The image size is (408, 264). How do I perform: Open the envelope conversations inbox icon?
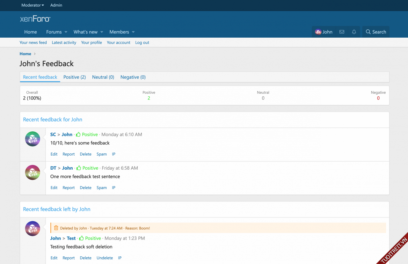(342, 32)
